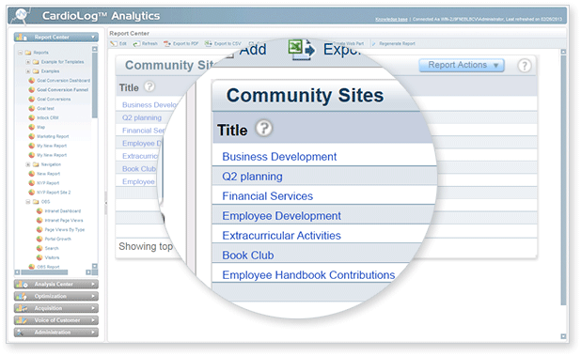Image resolution: width=581 pixels, height=356 pixels.
Task: Click report tree scrollbar down arrow
Action: pyautogui.click(x=95, y=266)
